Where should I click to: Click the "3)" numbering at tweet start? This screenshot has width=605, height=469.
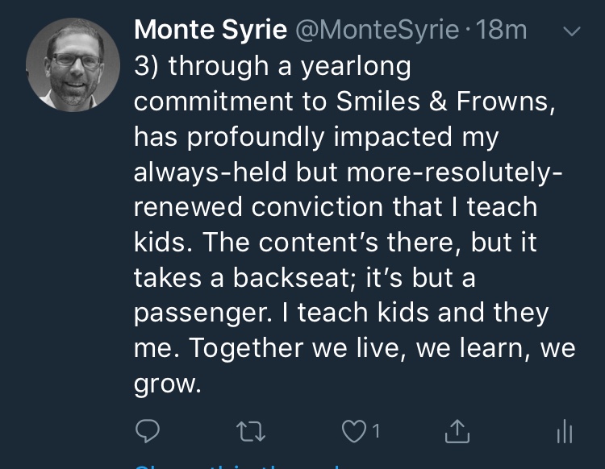146,66
